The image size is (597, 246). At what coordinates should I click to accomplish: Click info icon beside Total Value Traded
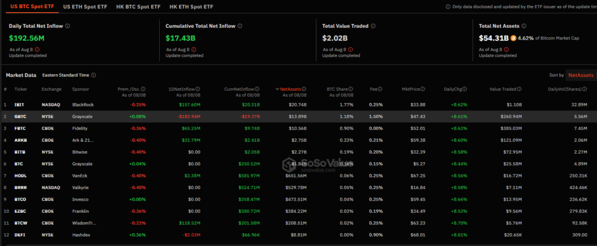373,26
